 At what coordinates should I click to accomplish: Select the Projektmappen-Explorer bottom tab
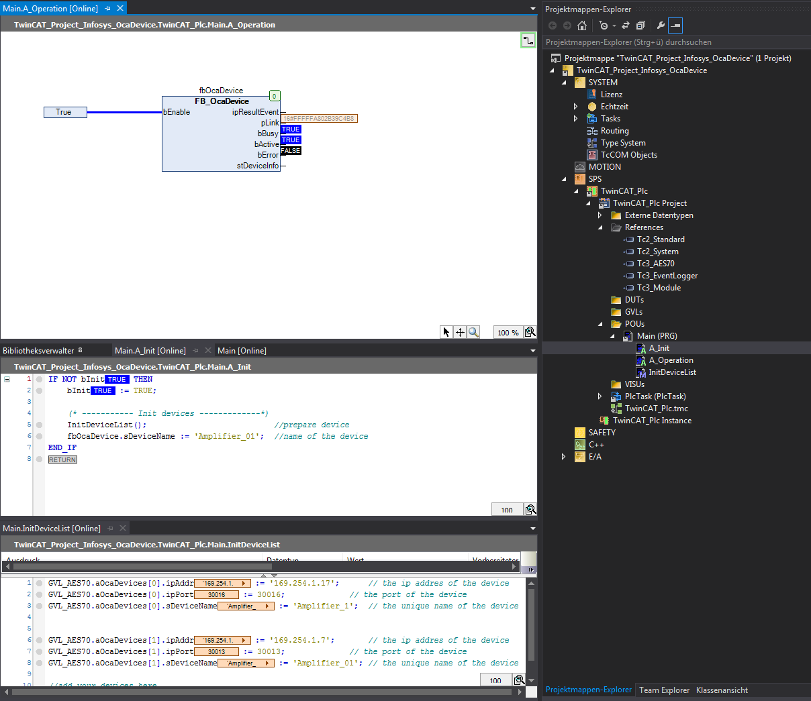[589, 690]
